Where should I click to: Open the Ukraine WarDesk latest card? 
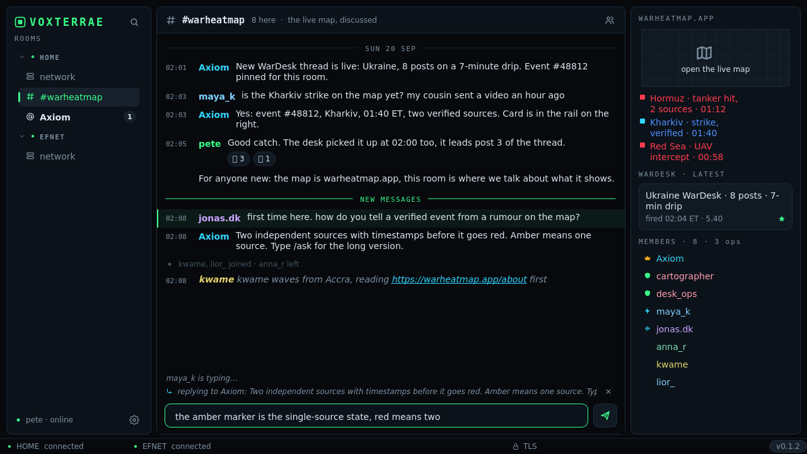click(716, 207)
